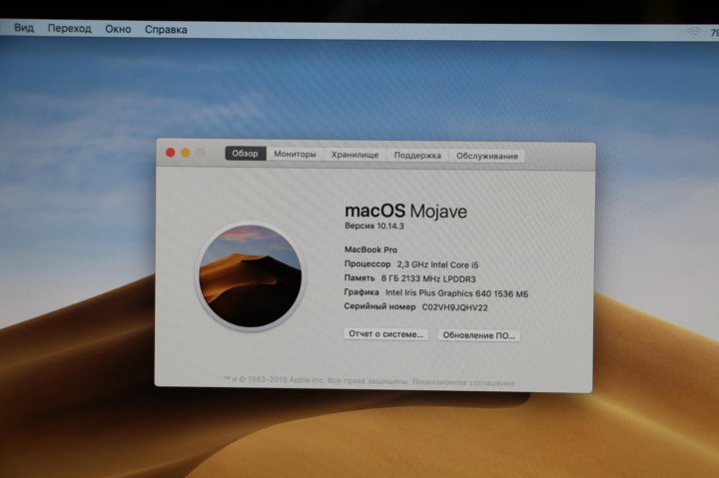Image resolution: width=719 pixels, height=478 pixels.
Task: Click the grey disabled zoom button
Action: (200, 153)
